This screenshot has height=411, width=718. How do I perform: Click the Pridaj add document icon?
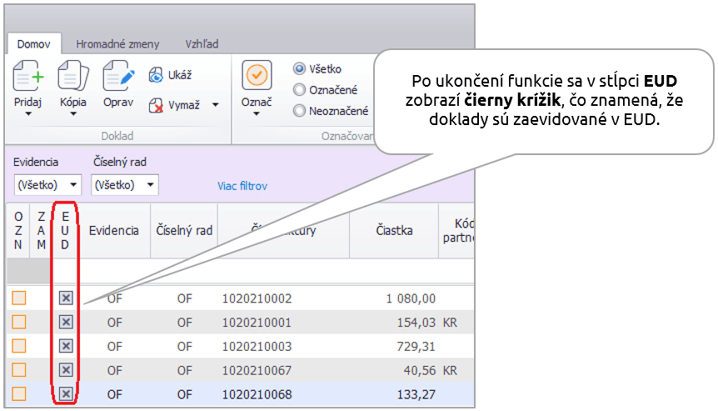click(x=27, y=77)
